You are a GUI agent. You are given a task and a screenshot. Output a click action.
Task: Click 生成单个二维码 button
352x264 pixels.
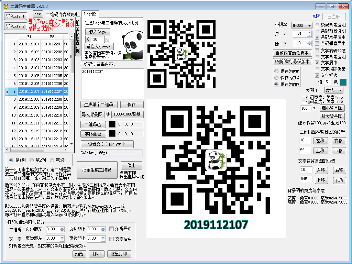pos(99,104)
